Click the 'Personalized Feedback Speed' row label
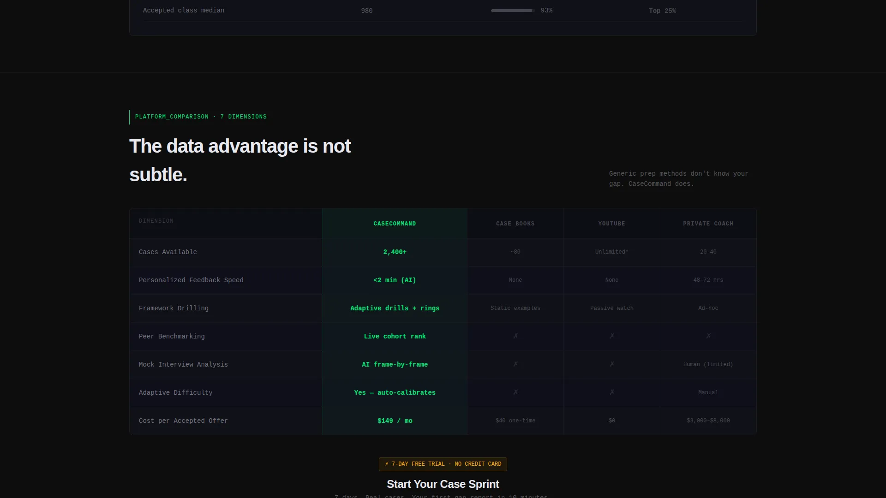Screen dimensions: 886x498 point(191,280)
